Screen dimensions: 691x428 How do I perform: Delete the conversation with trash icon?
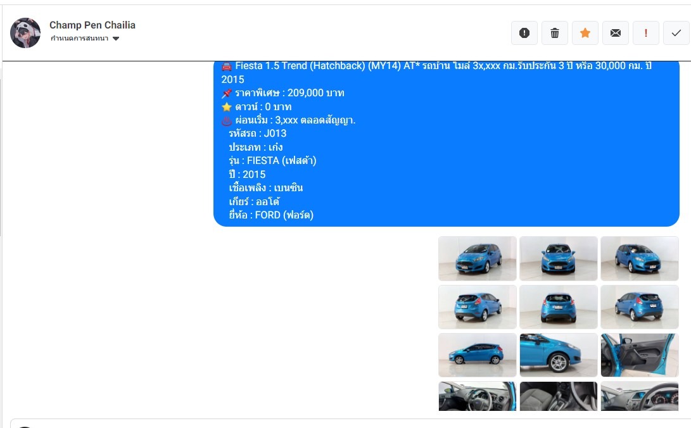pyautogui.click(x=554, y=33)
